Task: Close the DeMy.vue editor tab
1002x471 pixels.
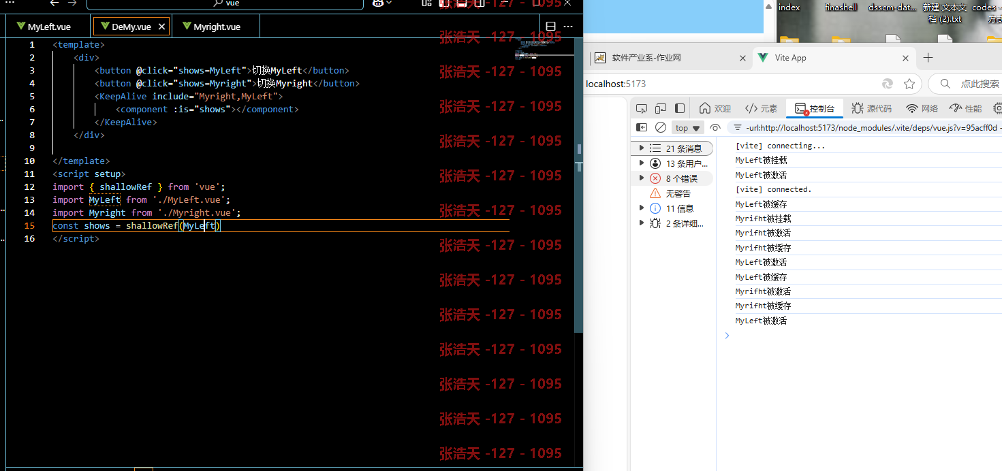Action: [x=161, y=27]
